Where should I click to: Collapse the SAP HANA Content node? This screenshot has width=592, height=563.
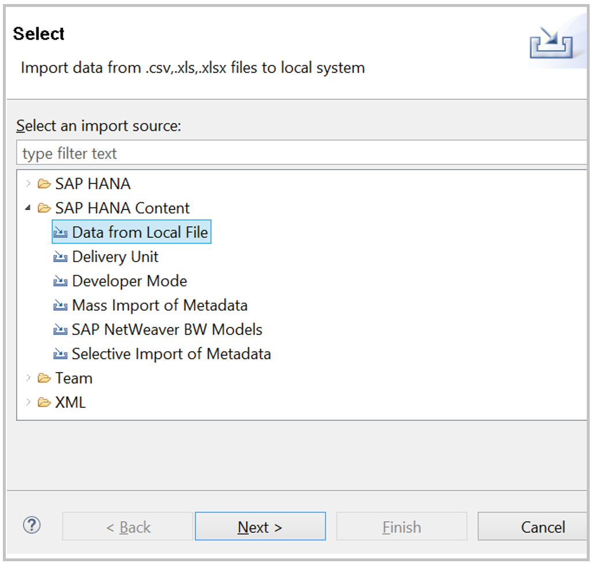(28, 208)
